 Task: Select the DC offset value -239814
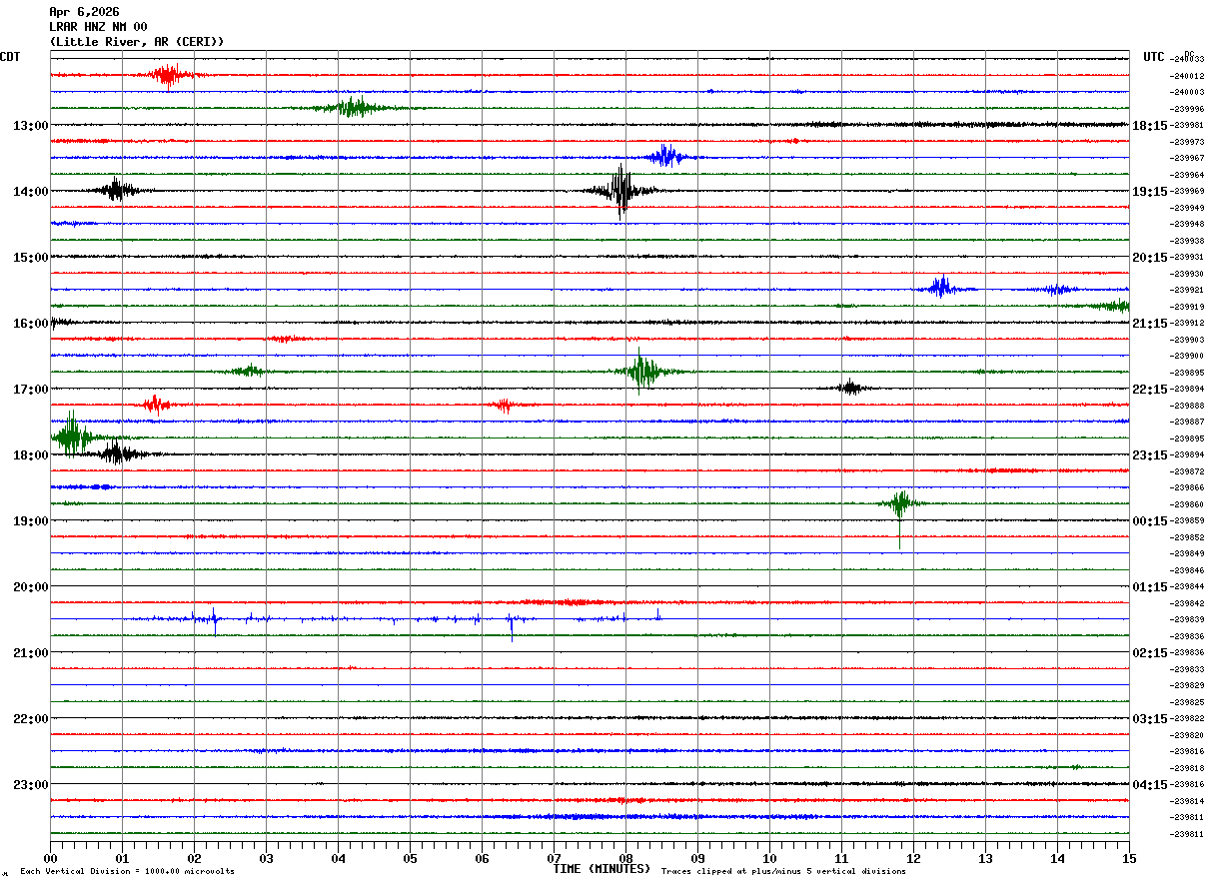point(1187,801)
